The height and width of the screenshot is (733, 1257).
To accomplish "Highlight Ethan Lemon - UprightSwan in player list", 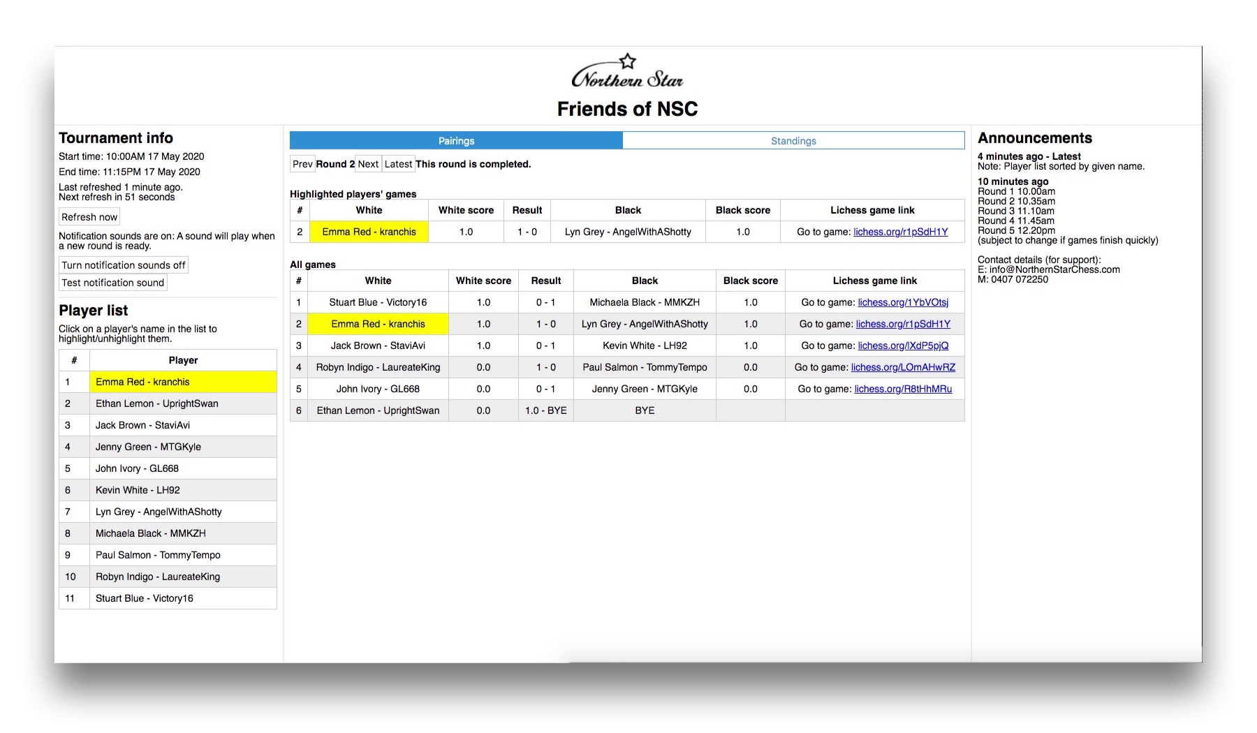I will pos(183,403).
